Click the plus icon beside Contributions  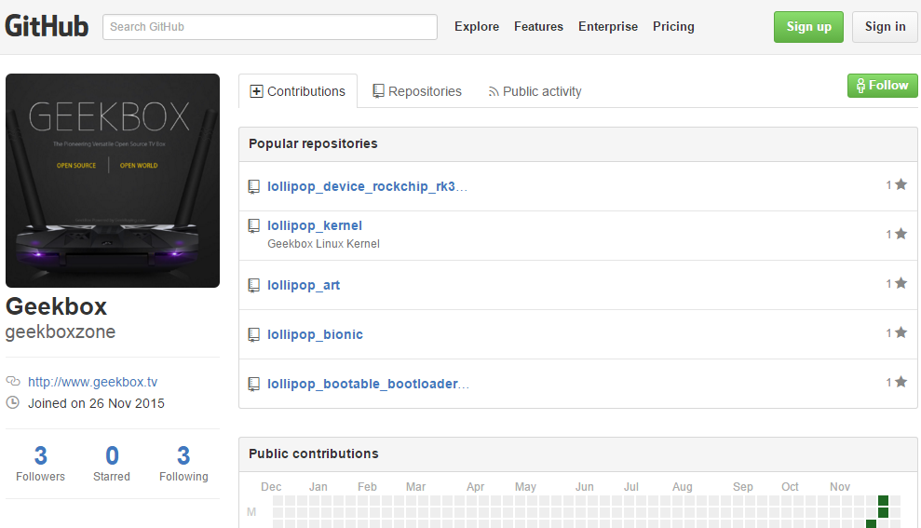256,91
